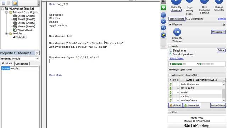Select the Mic & Speakers option
Viewport: 227px width, 128px height.
click(x=171, y=54)
